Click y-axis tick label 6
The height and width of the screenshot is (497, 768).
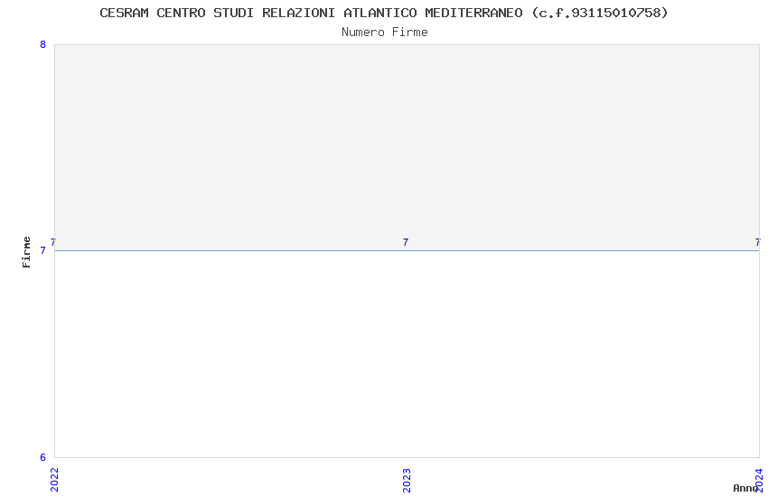point(42,457)
